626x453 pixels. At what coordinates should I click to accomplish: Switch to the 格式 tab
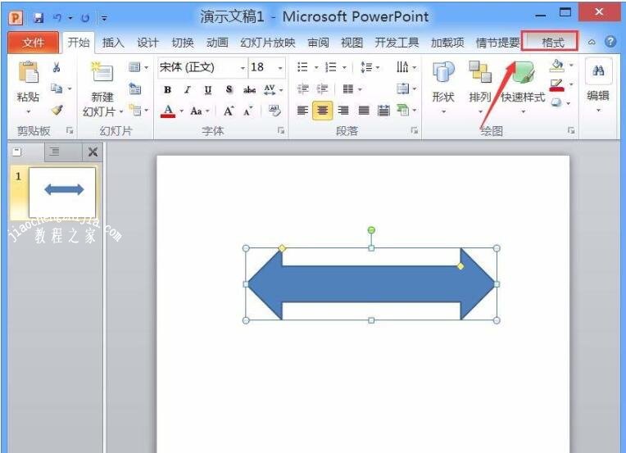(552, 43)
